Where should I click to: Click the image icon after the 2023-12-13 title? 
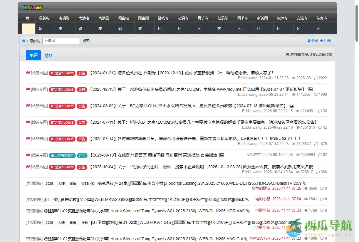point(310,89)
